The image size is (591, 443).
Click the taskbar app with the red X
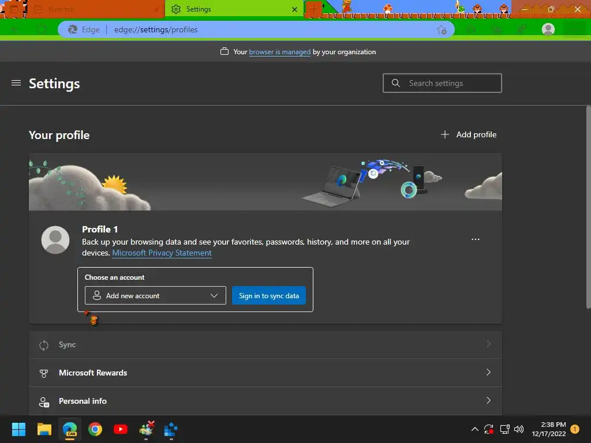pyautogui.click(x=146, y=429)
